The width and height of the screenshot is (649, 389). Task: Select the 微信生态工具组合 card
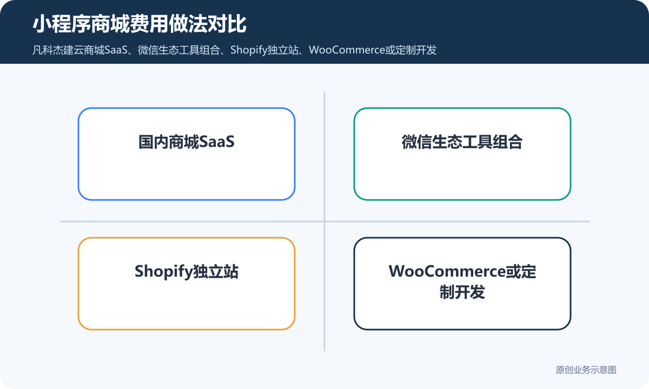(x=462, y=154)
